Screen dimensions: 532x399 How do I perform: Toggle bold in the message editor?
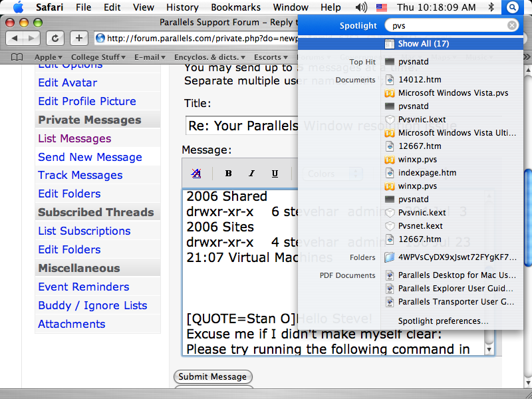click(228, 174)
